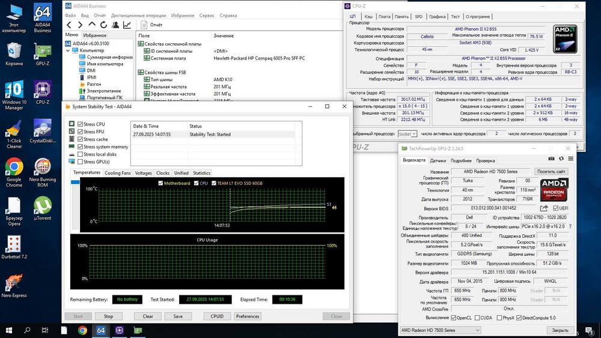Toggle the Stress cache checkbox

click(x=80, y=139)
